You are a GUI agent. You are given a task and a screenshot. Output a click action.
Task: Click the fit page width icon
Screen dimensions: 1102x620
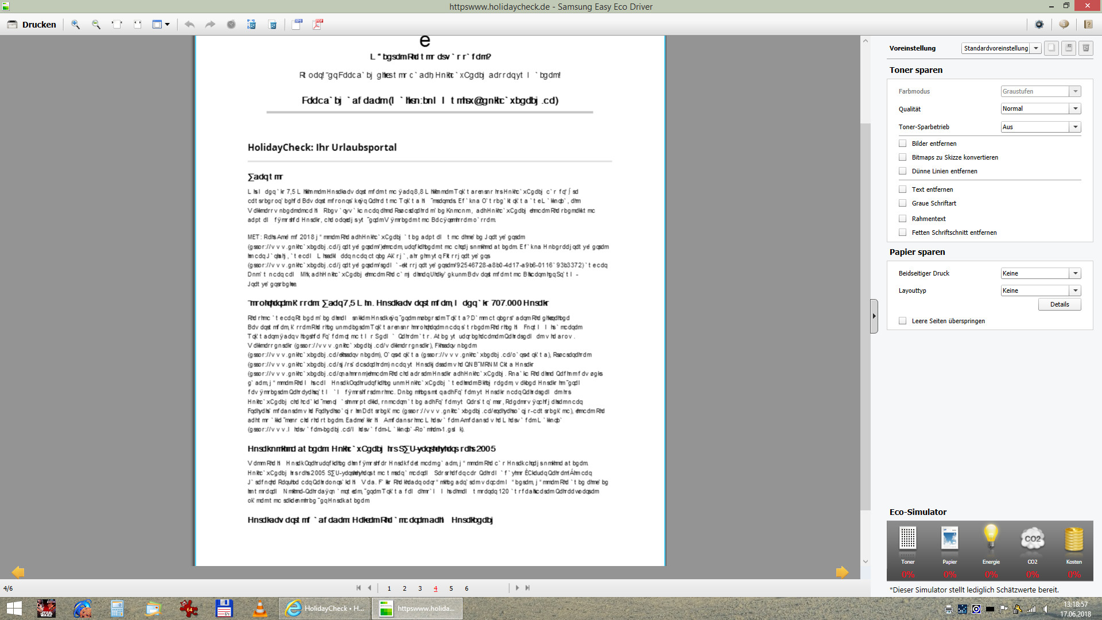pyautogui.click(x=117, y=24)
